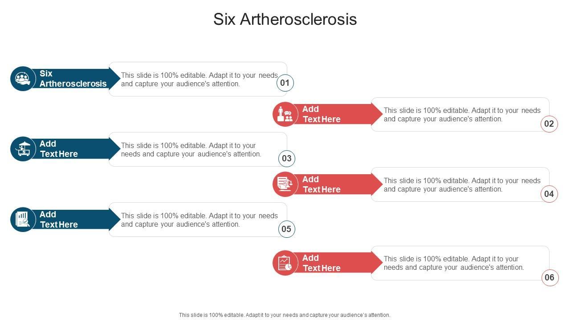Click the vendor cart with umbrella icon
This screenshot has height=320, width=570.
coord(23,149)
